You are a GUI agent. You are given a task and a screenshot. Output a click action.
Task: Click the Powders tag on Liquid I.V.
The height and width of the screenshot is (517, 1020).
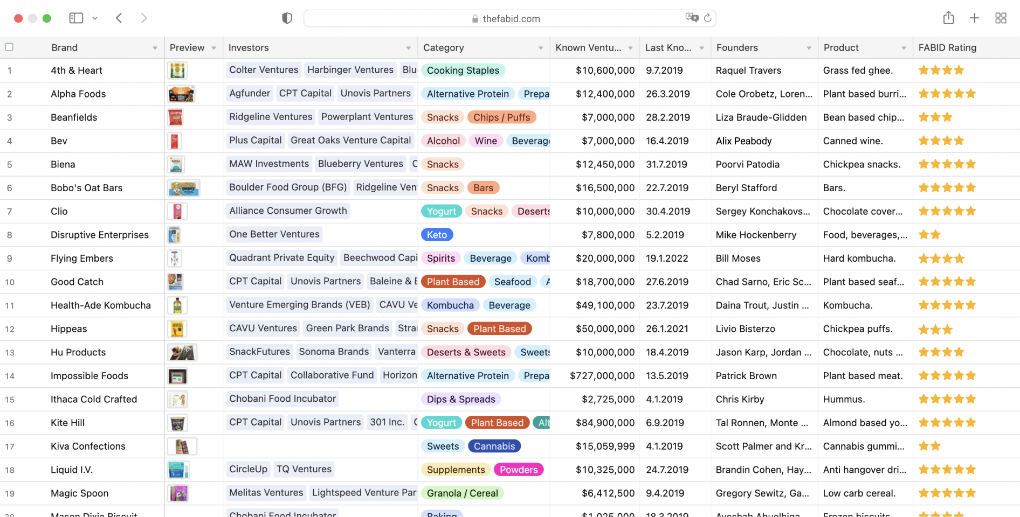pyautogui.click(x=519, y=470)
